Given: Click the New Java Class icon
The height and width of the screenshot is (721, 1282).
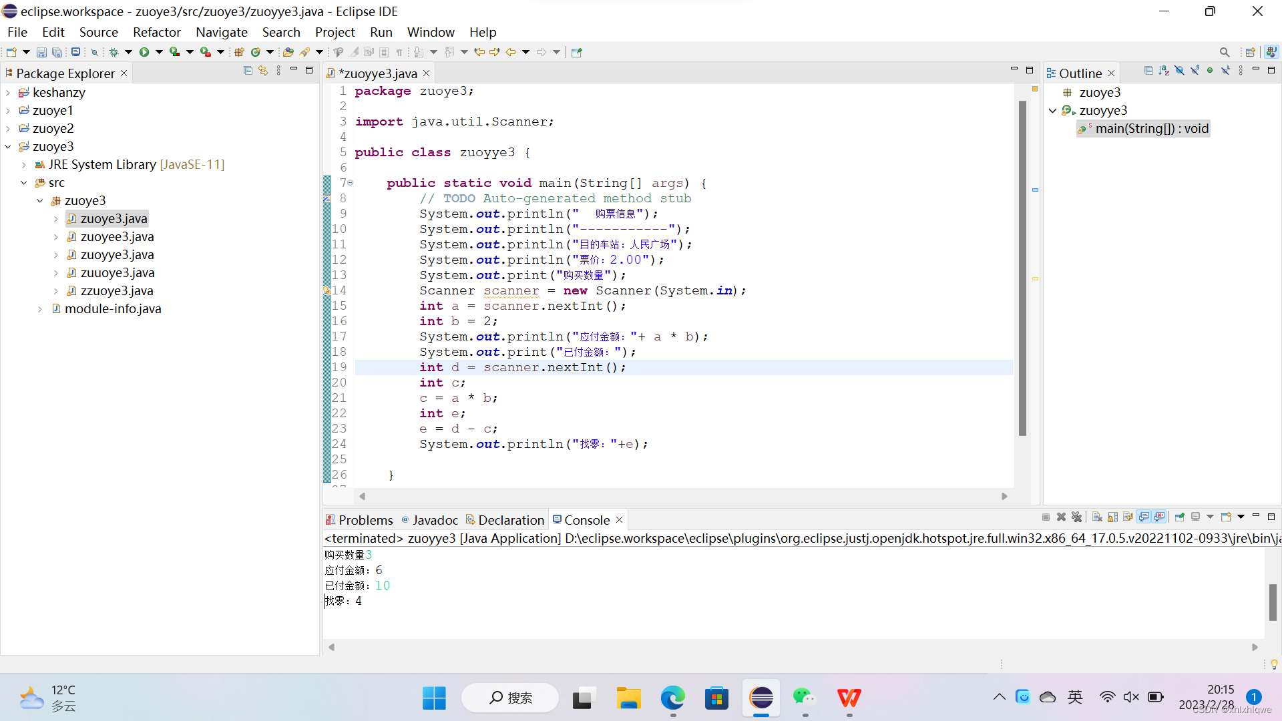Looking at the screenshot, I should point(255,52).
